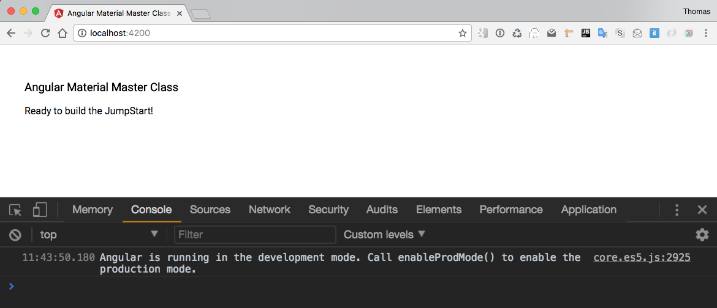Switch to the Memory tab
Image resolution: width=717 pixels, height=308 pixels.
[x=93, y=210]
